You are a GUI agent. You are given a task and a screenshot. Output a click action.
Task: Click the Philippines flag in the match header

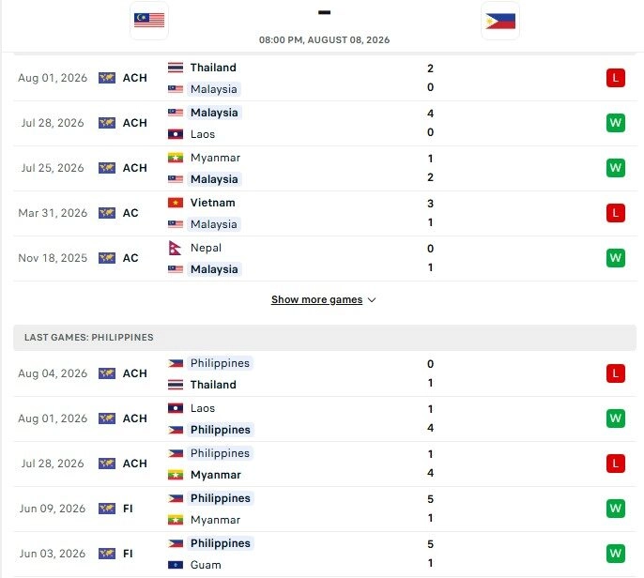click(x=499, y=21)
